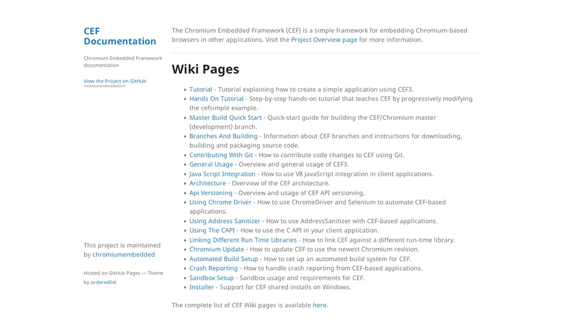Open the Installer wiki link
The image size is (564, 317).
201,288
